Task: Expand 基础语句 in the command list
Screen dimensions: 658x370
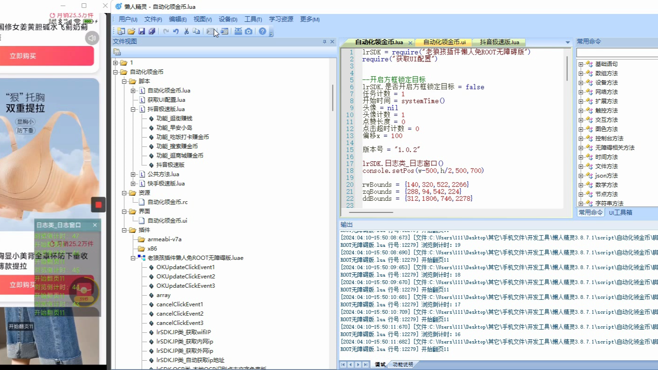Action: pos(581,64)
